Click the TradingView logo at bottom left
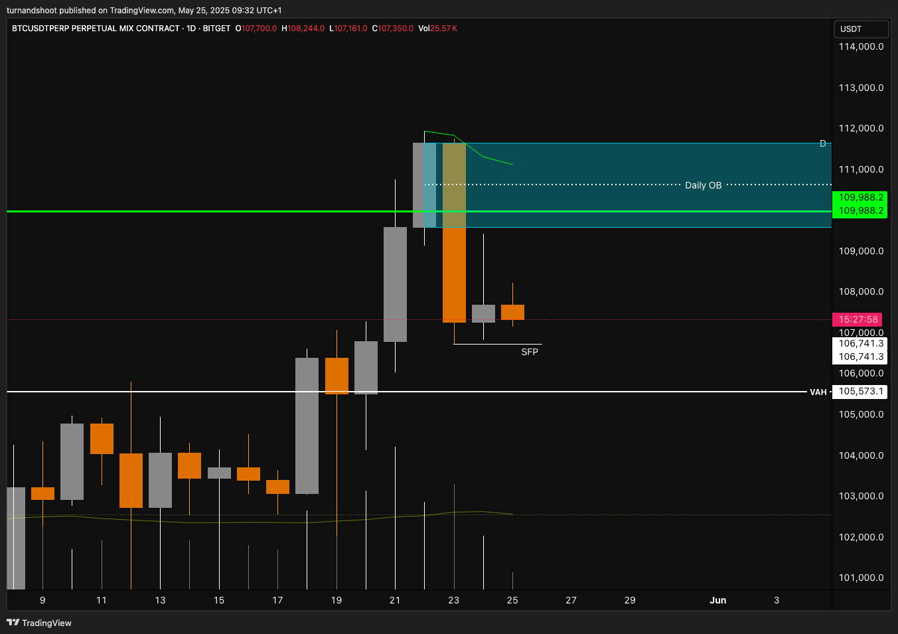 tap(39, 623)
